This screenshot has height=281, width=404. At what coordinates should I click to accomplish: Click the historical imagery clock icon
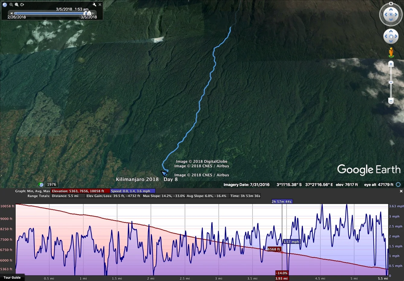tap(41, 185)
